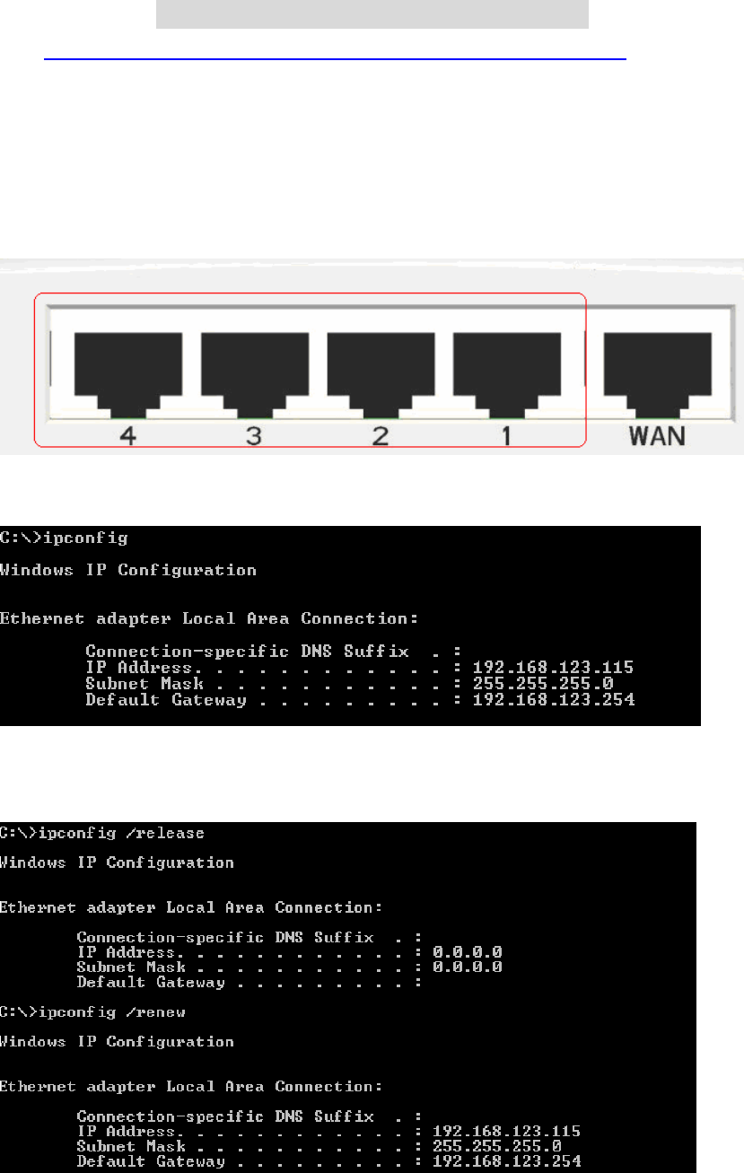
Task: Click the WAN label under the port
Action: 658,436
